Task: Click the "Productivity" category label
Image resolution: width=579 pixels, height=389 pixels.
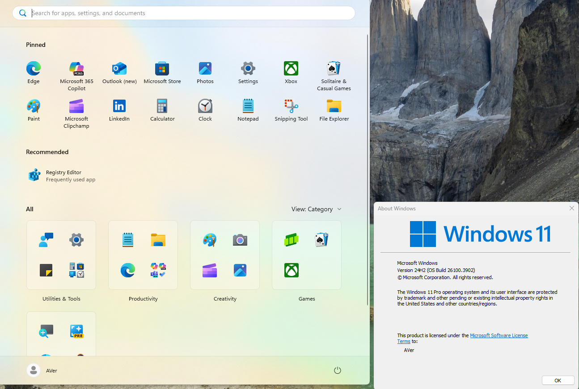Action: pos(143,299)
